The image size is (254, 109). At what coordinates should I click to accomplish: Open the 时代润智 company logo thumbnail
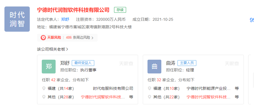pos(17,19)
